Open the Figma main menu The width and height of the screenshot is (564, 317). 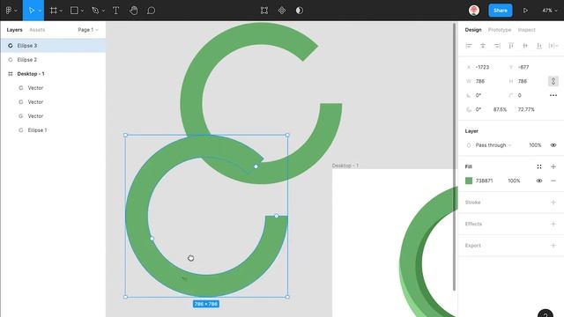pyautogui.click(x=9, y=11)
